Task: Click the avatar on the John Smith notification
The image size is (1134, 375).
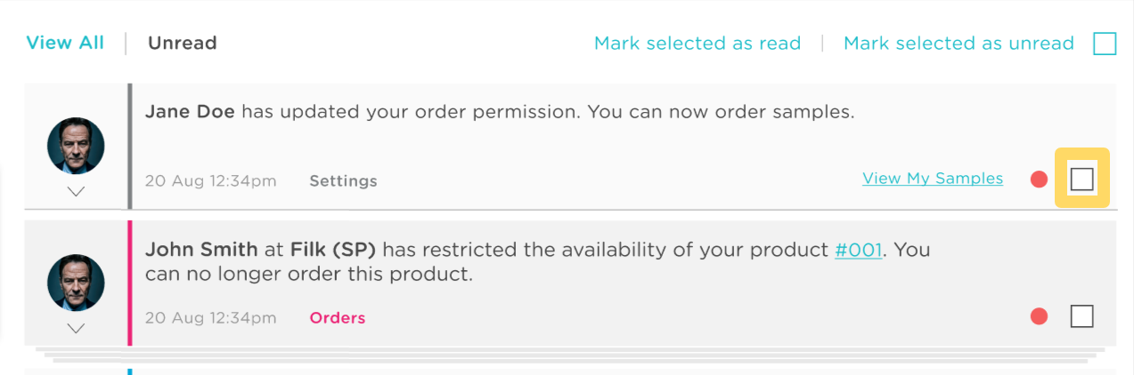Action: pyautogui.click(x=76, y=283)
